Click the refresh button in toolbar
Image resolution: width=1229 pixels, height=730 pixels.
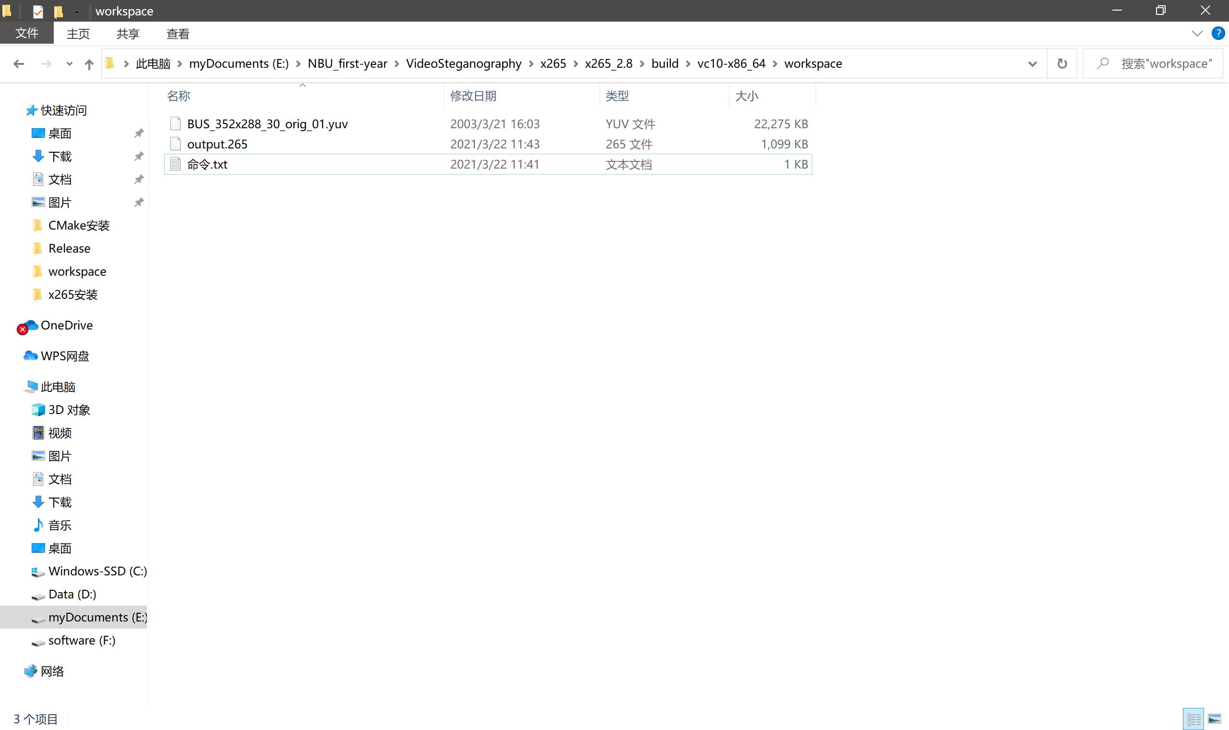coord(1062,62)
